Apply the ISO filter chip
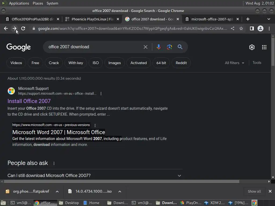Screen dimensions: 275x206 tap(96, 63)
